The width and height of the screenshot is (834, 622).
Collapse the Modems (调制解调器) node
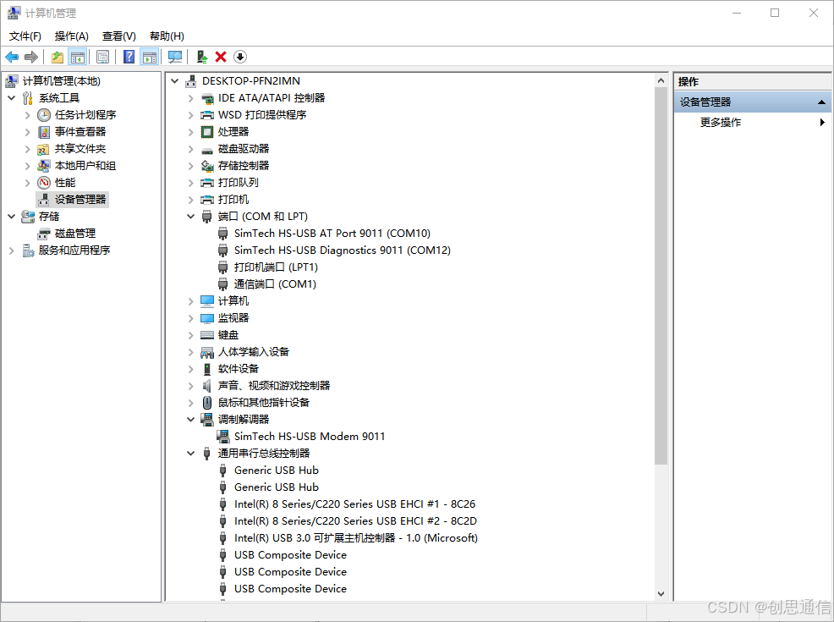click(x=190, y=420)
